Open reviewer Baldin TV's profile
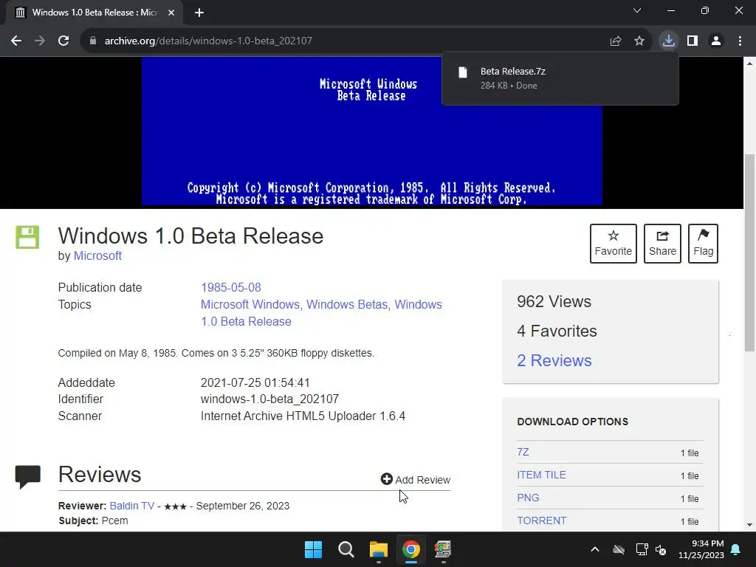Image resolution: width=756 pixels, height=567 pixels. tap(131, 506)
